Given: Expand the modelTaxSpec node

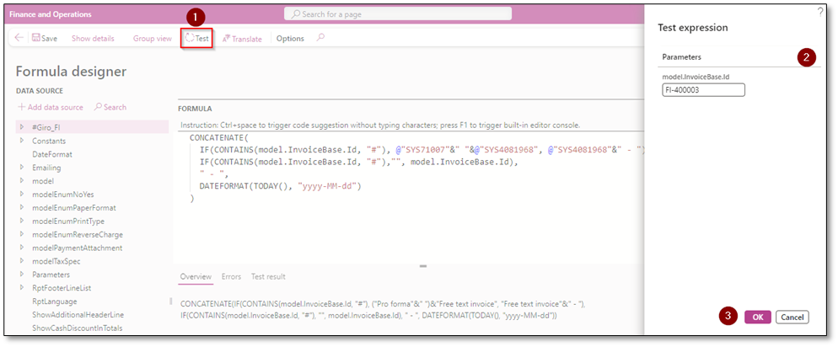Looking at the screenshot, I should click(21, 261).
